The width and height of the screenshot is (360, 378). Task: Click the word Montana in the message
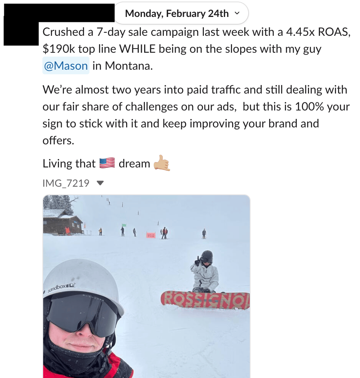click(x=129, y=65)
